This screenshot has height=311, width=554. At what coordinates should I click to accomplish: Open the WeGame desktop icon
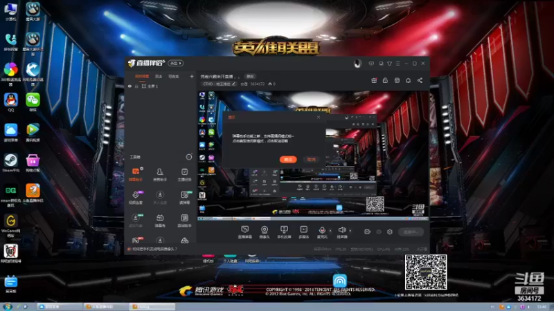click(11, 226)
